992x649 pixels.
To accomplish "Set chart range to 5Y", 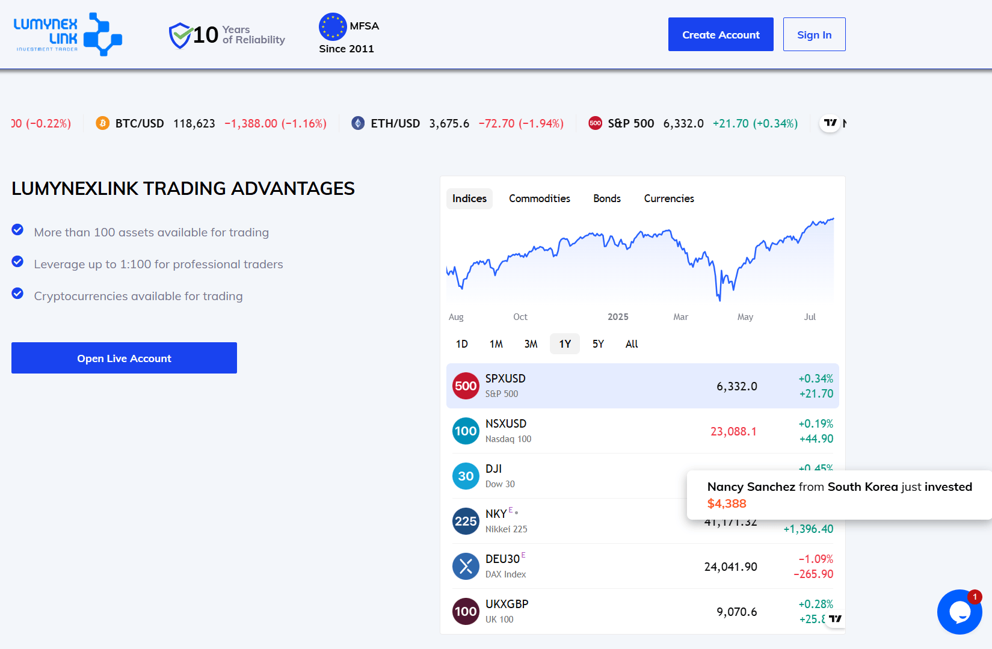I will click(x=598, y=344).
